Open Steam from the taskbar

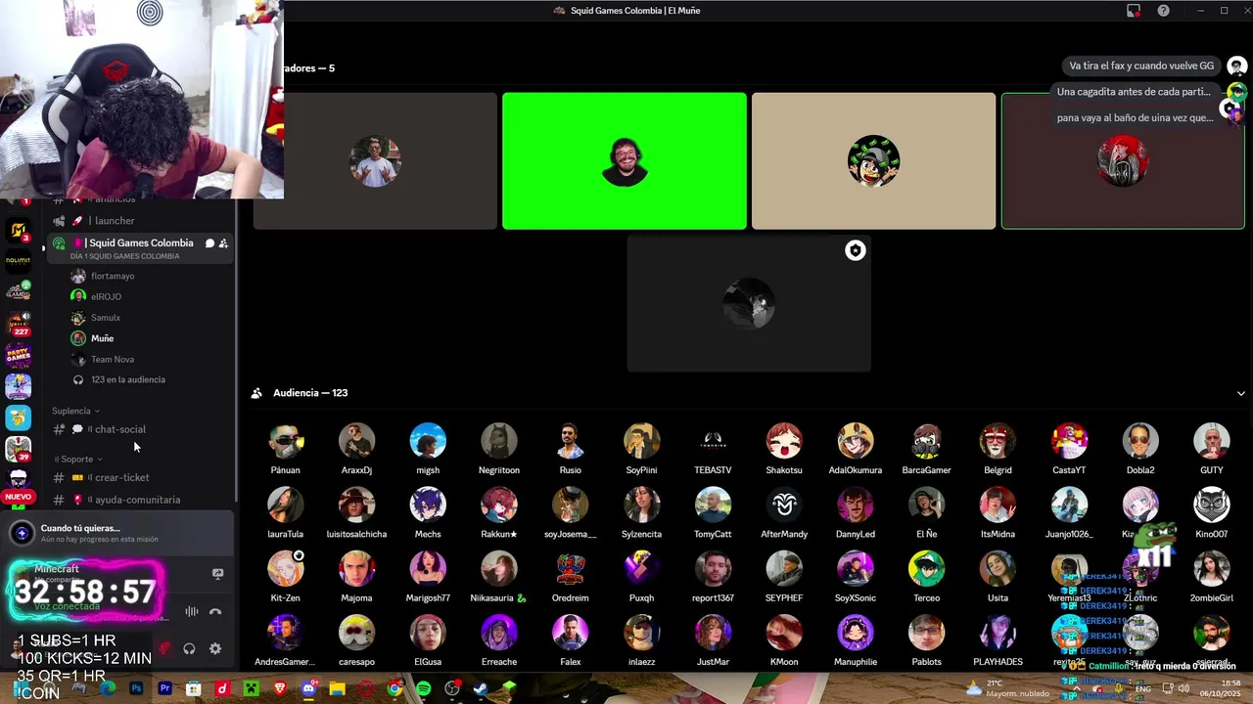[x=481, y=689]
